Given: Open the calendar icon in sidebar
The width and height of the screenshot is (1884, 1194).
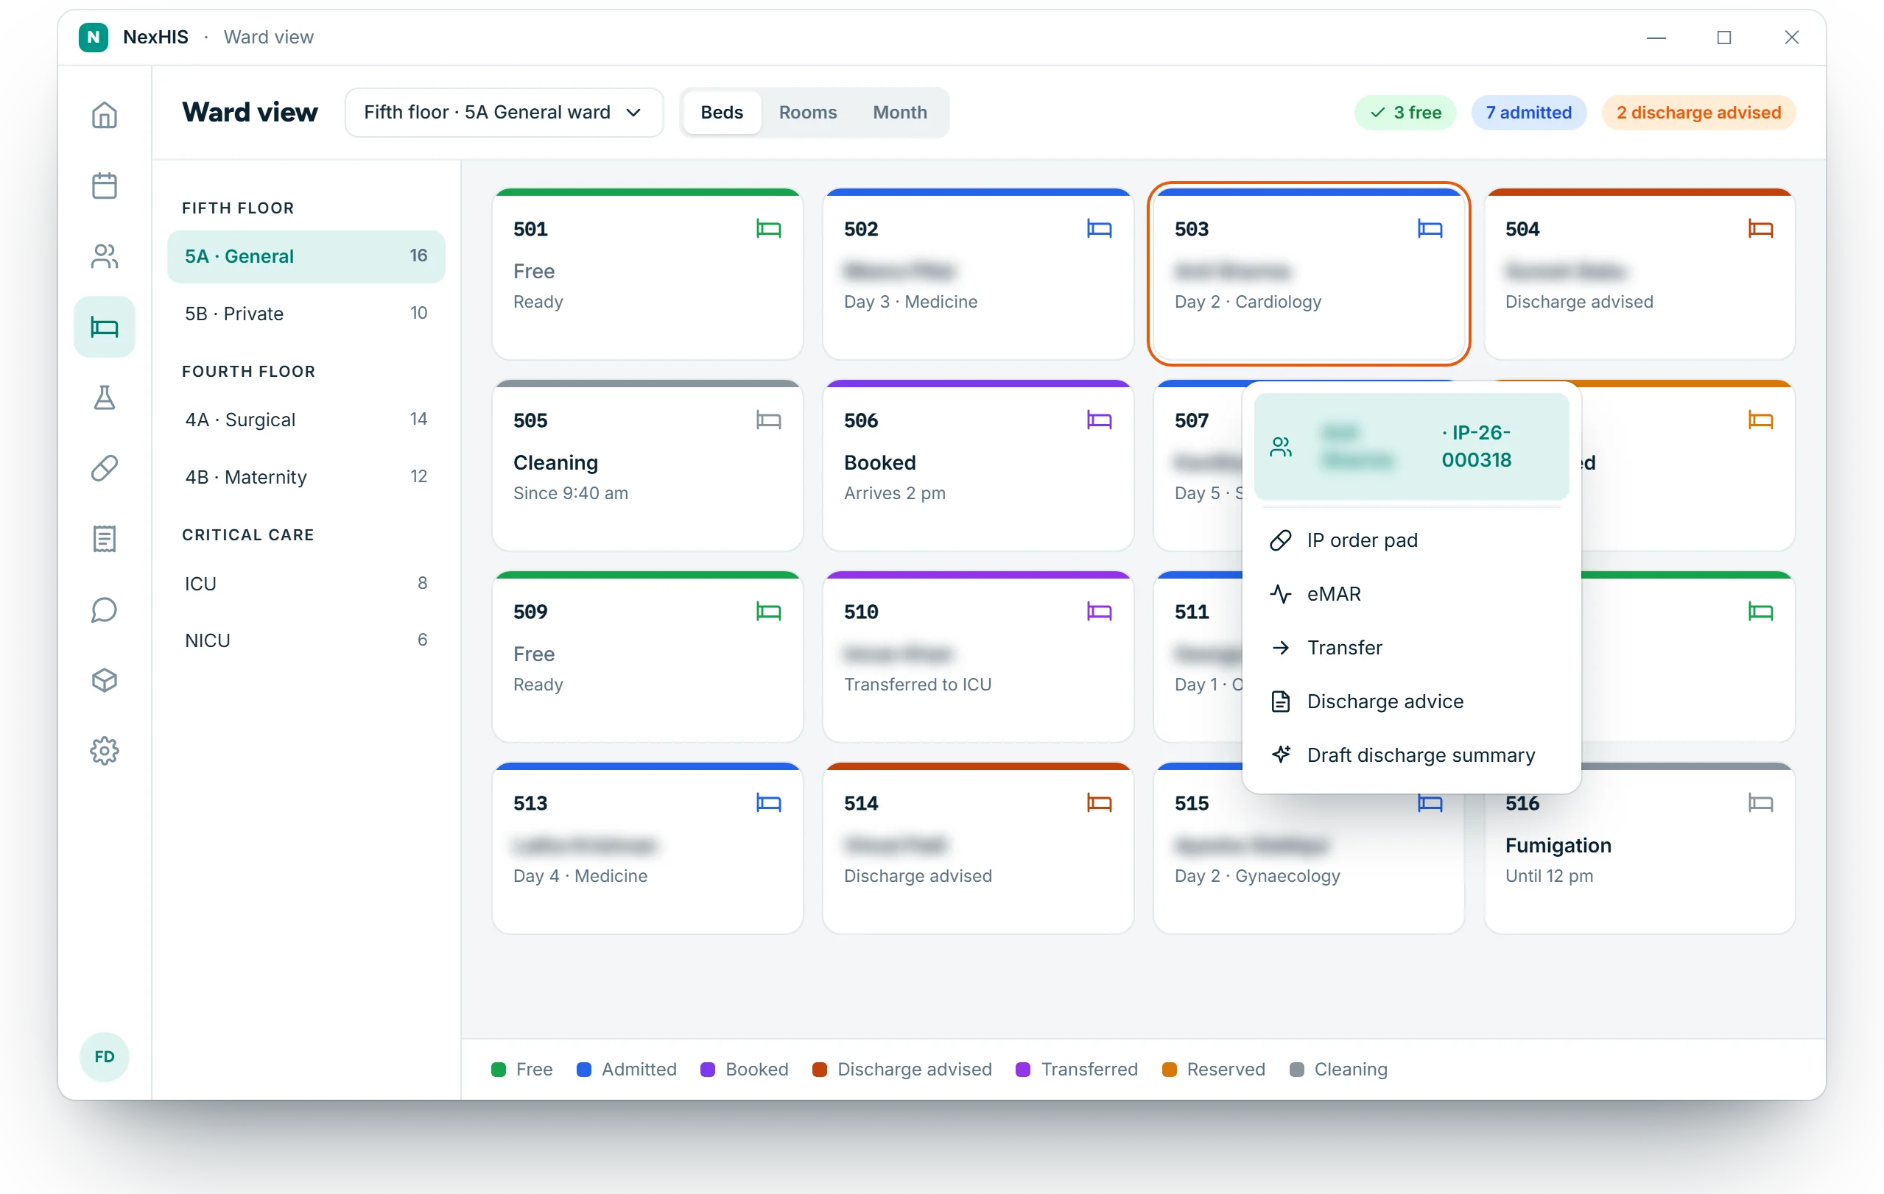Looking at the screenshot, I should pos(104,186).
